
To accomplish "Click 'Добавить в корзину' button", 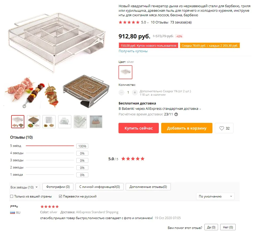I will 187,128.
